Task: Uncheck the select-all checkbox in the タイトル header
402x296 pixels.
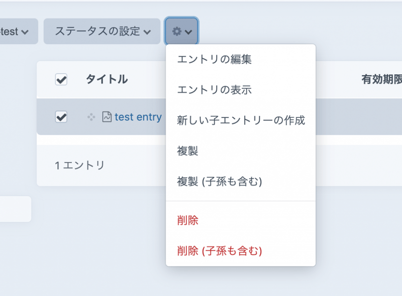Action: coord(61,79)
